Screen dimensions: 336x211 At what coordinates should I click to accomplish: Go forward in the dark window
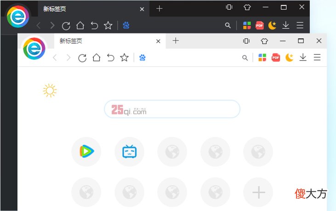click(x=52, y=25)
